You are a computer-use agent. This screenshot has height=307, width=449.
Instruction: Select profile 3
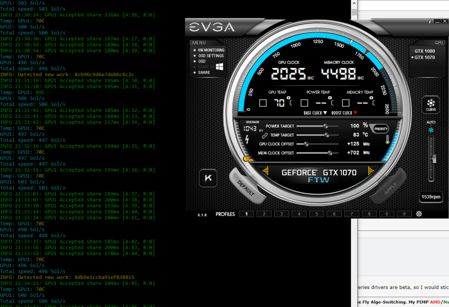point(282,214)
